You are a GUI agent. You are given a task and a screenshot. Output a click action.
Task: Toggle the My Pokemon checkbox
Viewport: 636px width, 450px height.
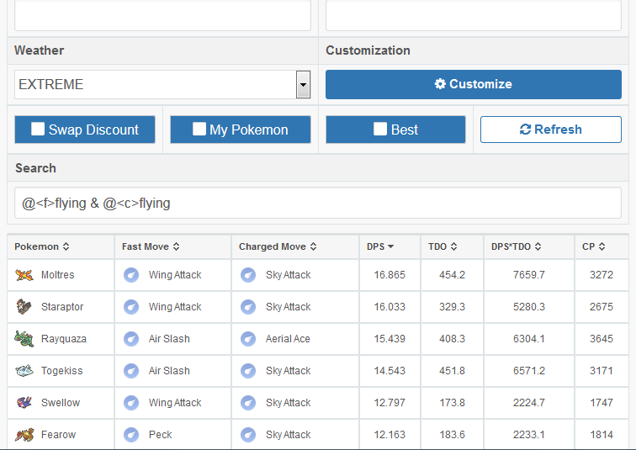tap(199, 129)
